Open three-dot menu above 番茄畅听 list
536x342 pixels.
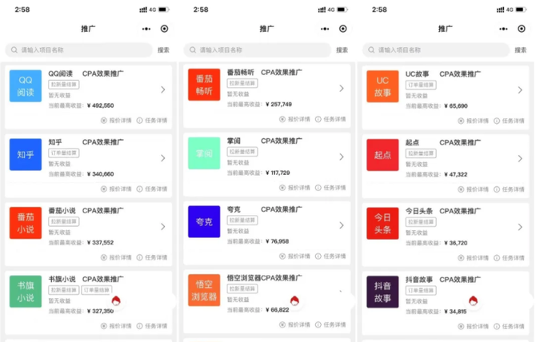[x=325, y=29]
